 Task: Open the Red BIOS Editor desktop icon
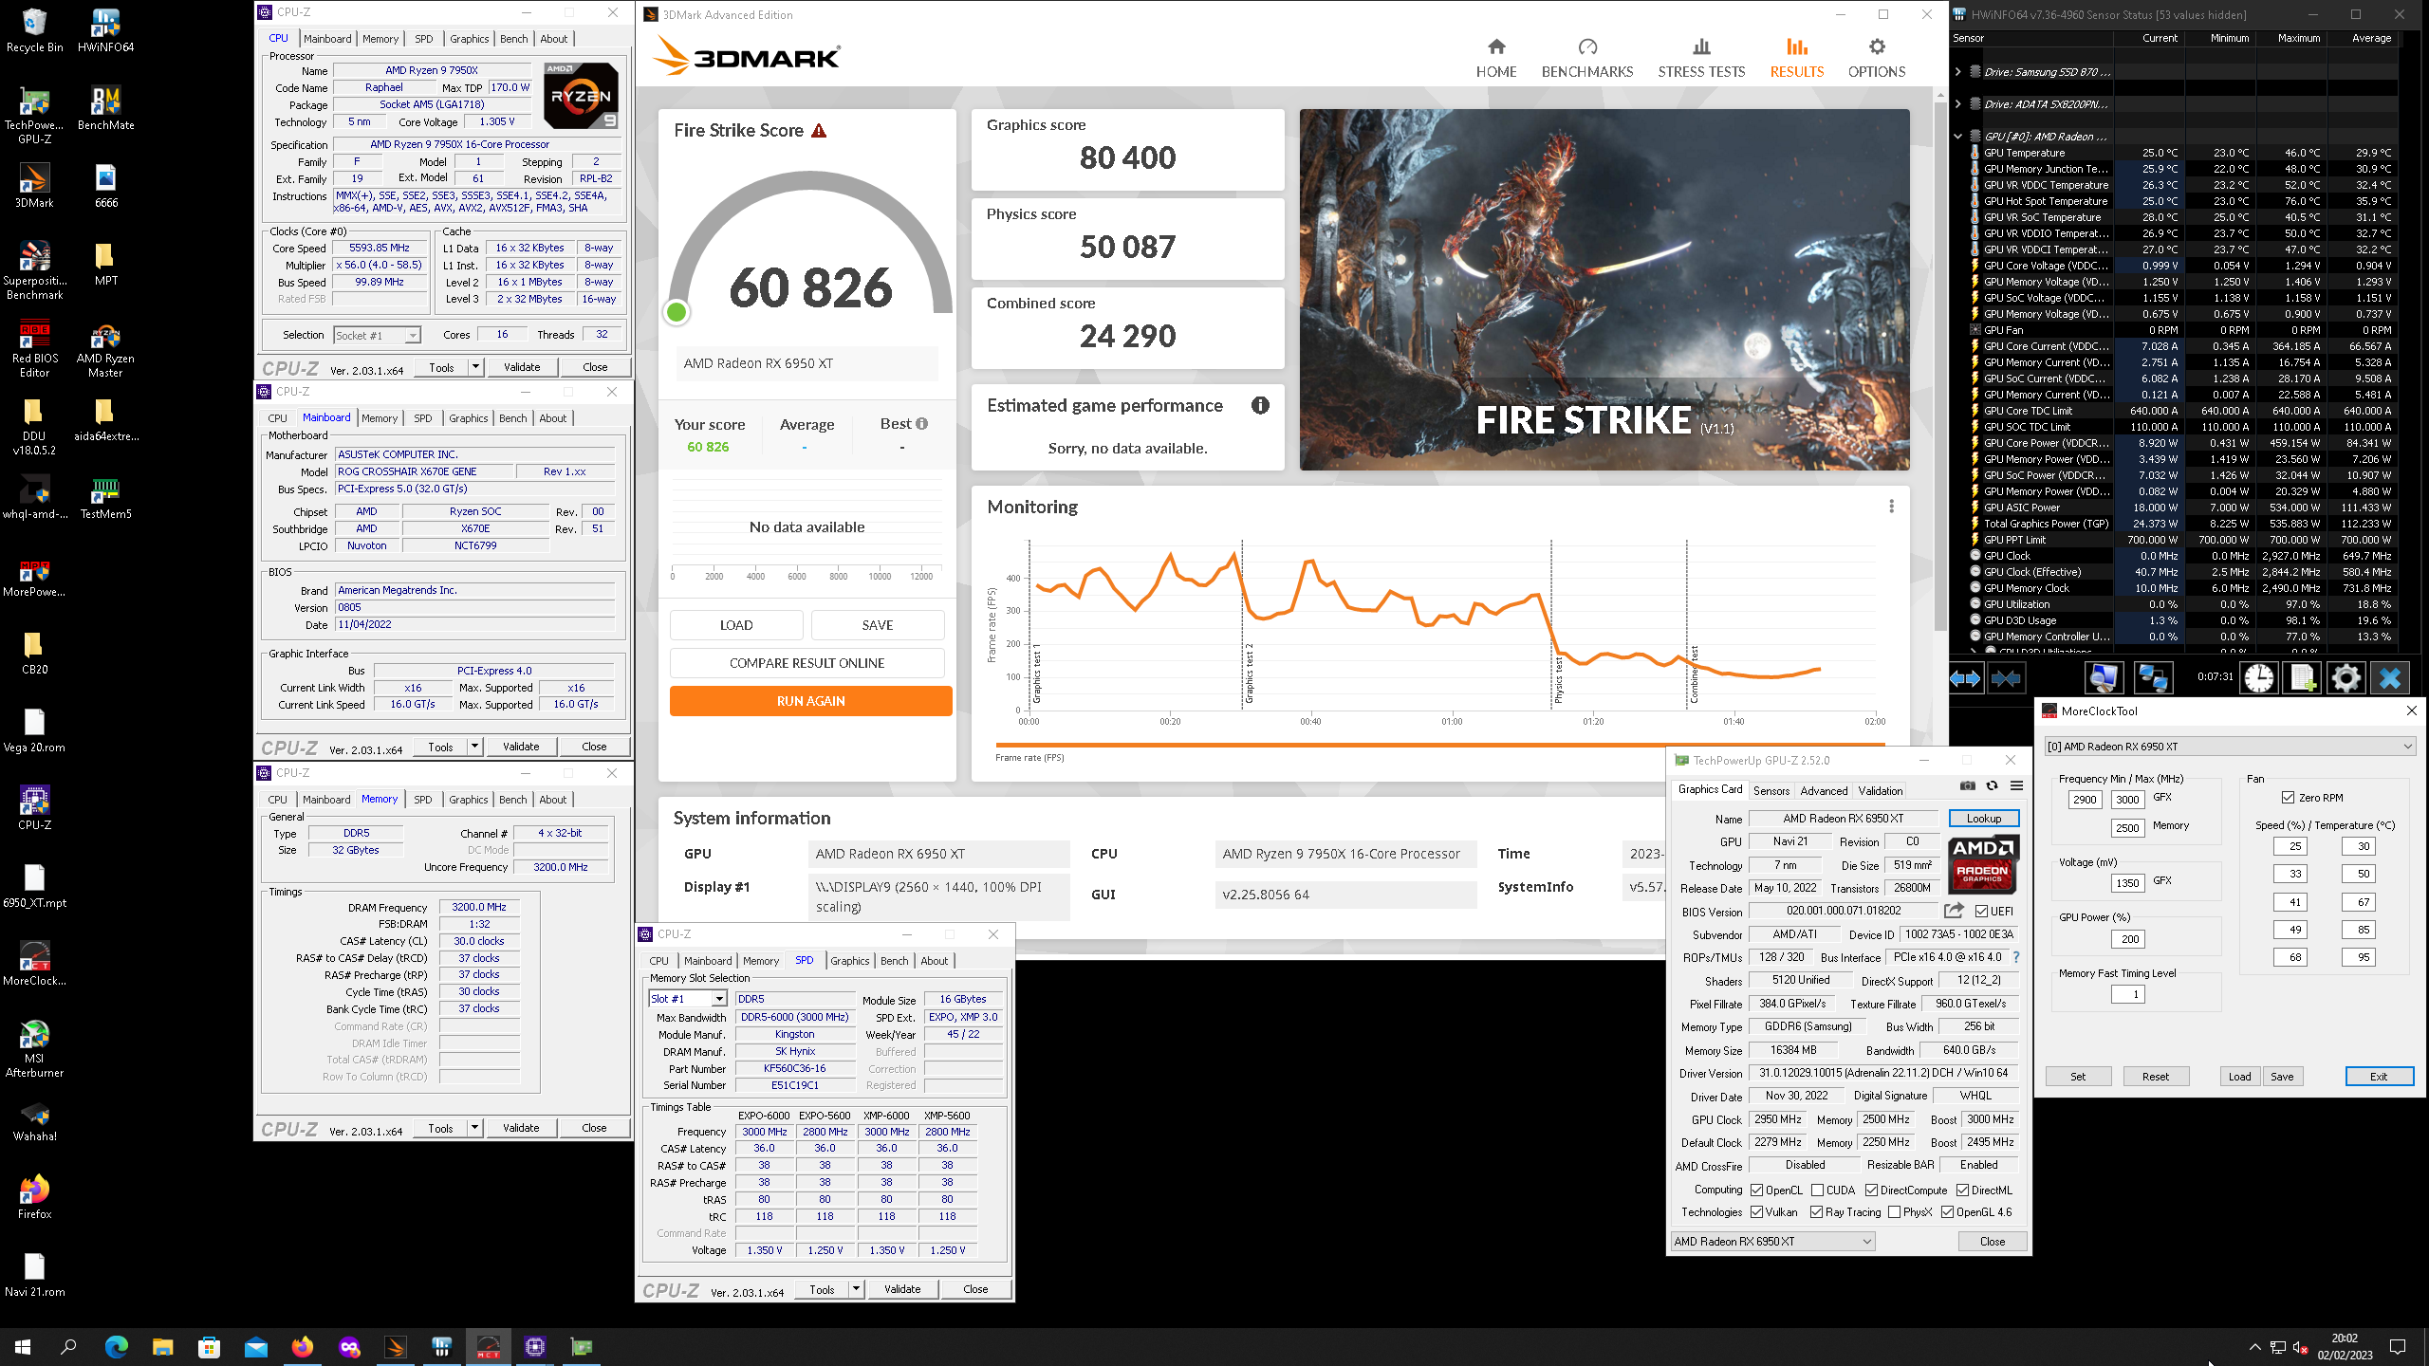click(x=34, y=349)
